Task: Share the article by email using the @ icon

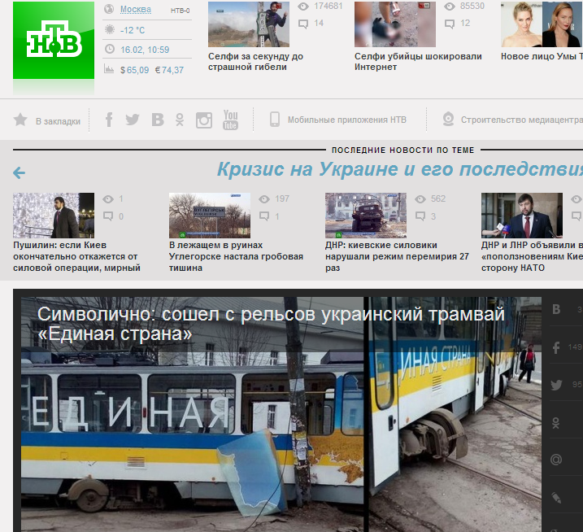Action: click(556, 460)
